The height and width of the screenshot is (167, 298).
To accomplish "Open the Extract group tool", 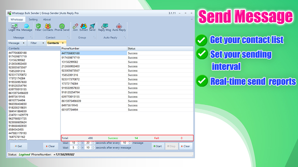I will pyautogui.click(x=84, y=27).
